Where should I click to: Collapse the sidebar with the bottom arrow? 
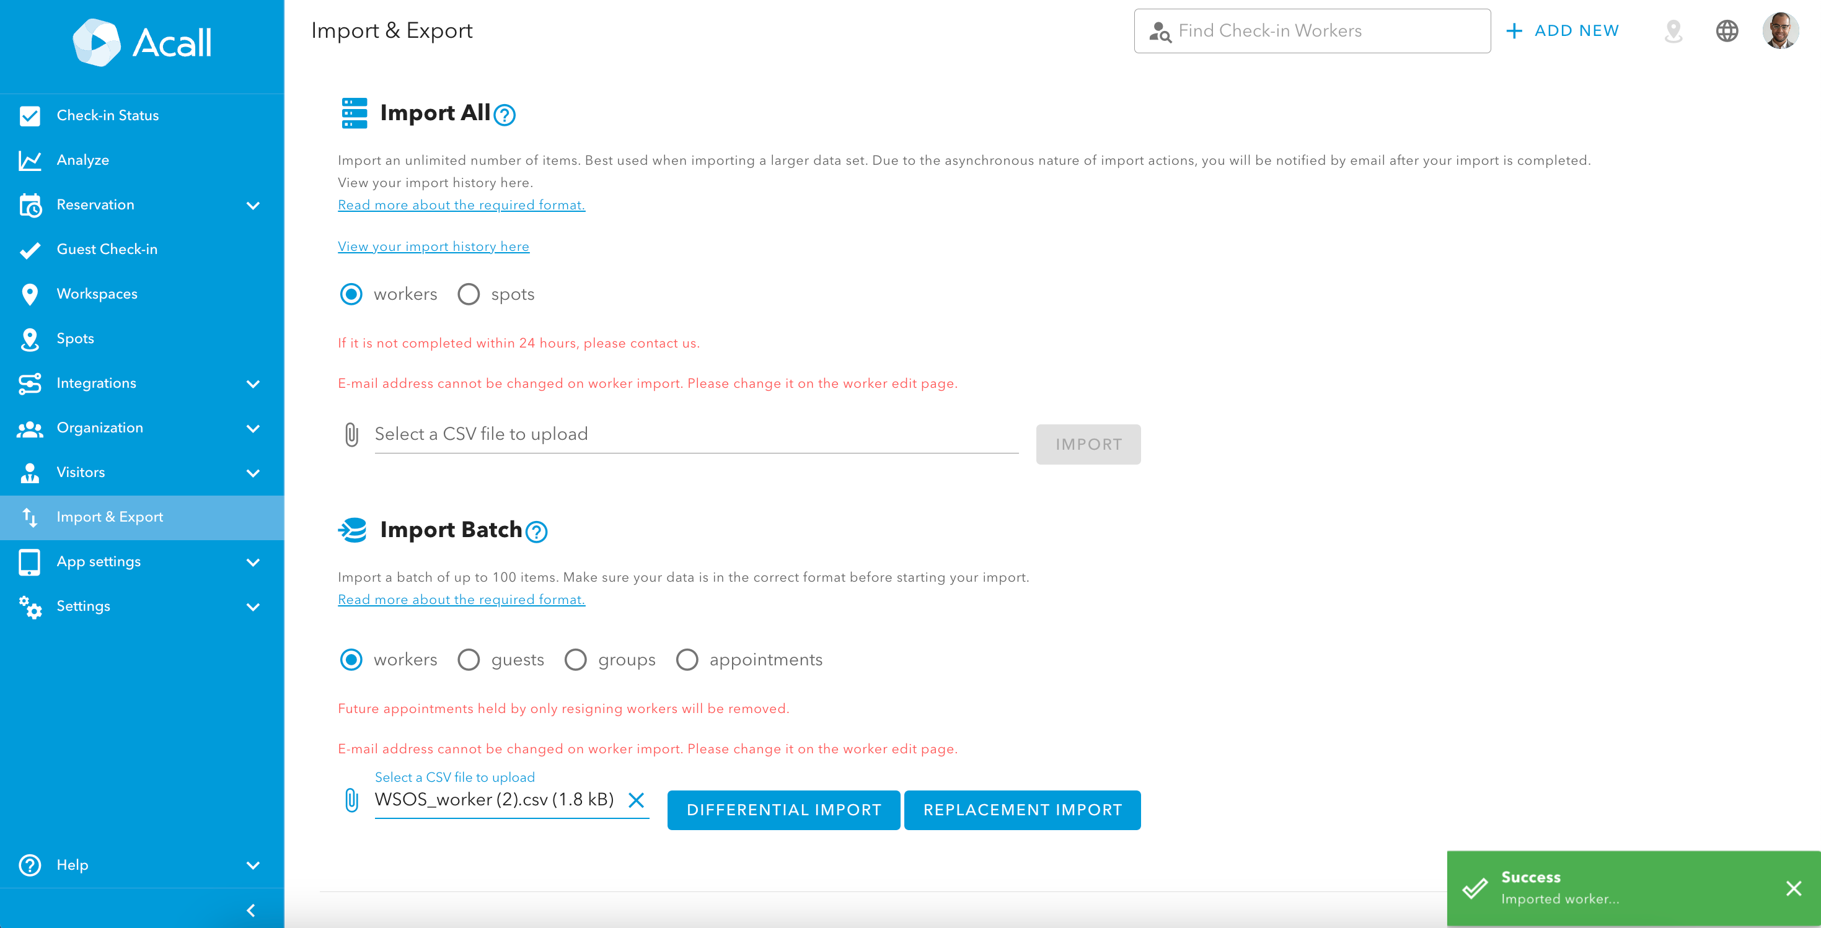click(x=251, y=910)
